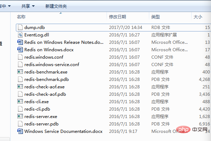Viewport: 211px width, 141px height.
Task: Select the Redis on Windows.docx name
Action: tap(49, 50)
